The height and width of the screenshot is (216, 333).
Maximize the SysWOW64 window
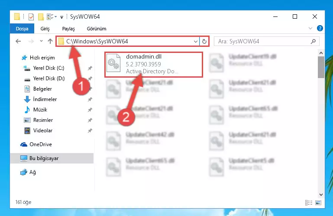295,16
